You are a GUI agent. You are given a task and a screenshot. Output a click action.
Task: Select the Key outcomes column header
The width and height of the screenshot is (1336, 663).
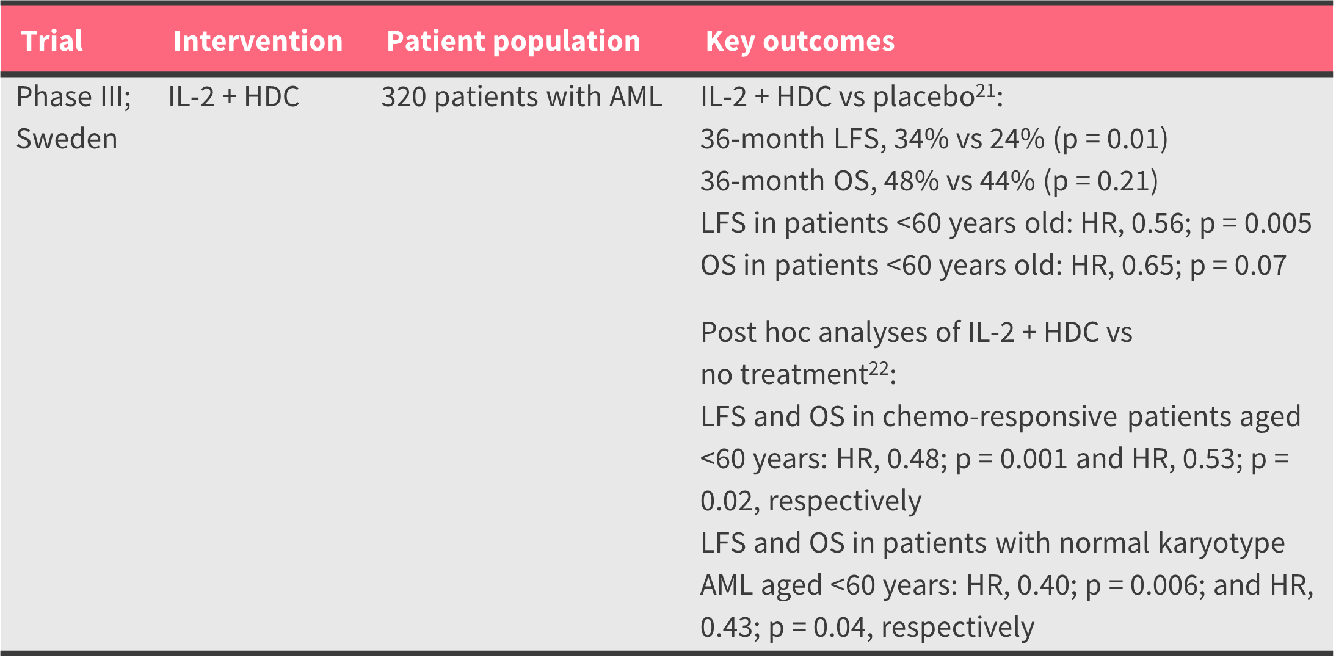click(800, 42)
